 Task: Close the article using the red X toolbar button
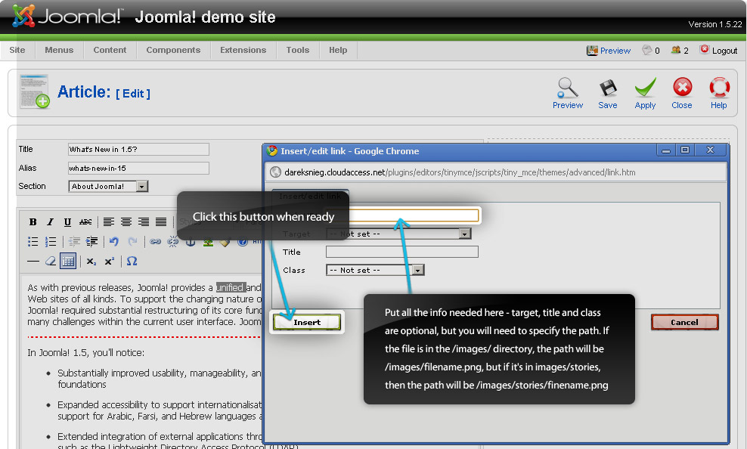click(682, 93)
